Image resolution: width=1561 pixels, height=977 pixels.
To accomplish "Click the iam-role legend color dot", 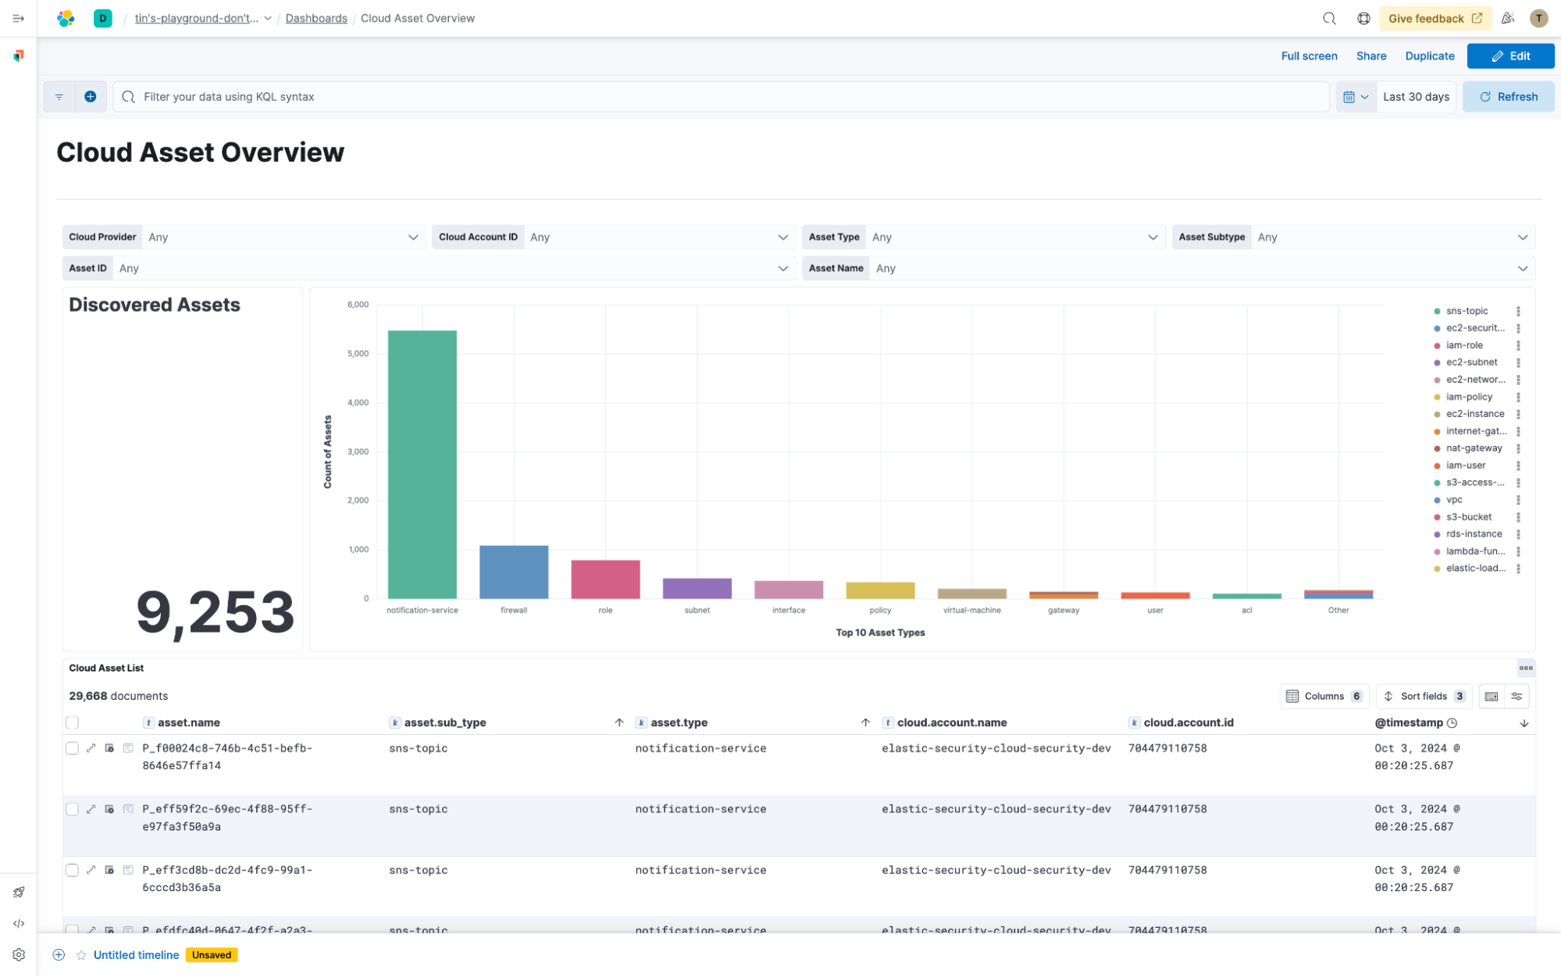I will pos(1437,345).
